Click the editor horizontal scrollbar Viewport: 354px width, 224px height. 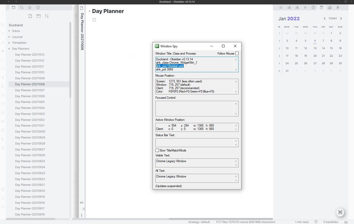coord(221,219)
